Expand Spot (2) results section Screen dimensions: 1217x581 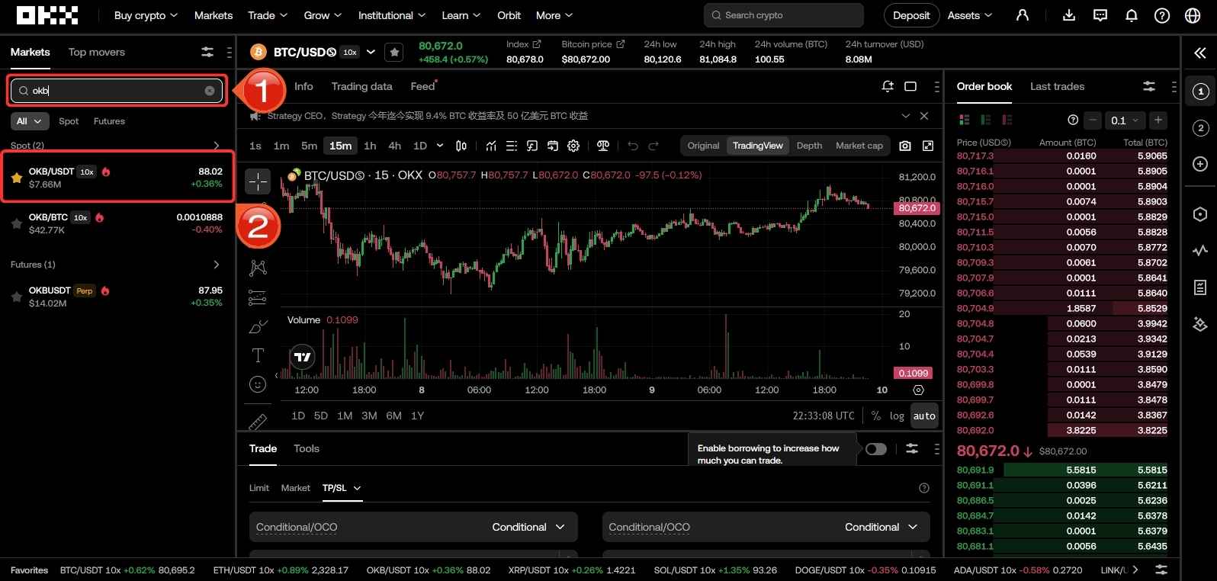click(217, 146)
